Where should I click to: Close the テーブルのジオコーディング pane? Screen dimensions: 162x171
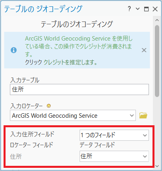[x=155, y=9]
